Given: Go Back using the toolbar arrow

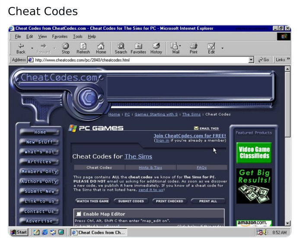Looking at the screenshot, I should (x=21, y=48).
